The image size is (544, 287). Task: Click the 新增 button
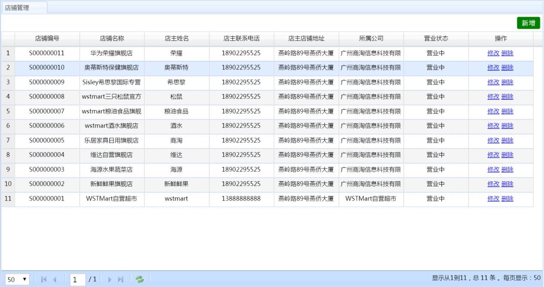coord(528,23)
